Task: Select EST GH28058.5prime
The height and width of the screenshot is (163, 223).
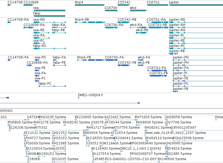Action: pyautogui.click(x=178, y=117)
